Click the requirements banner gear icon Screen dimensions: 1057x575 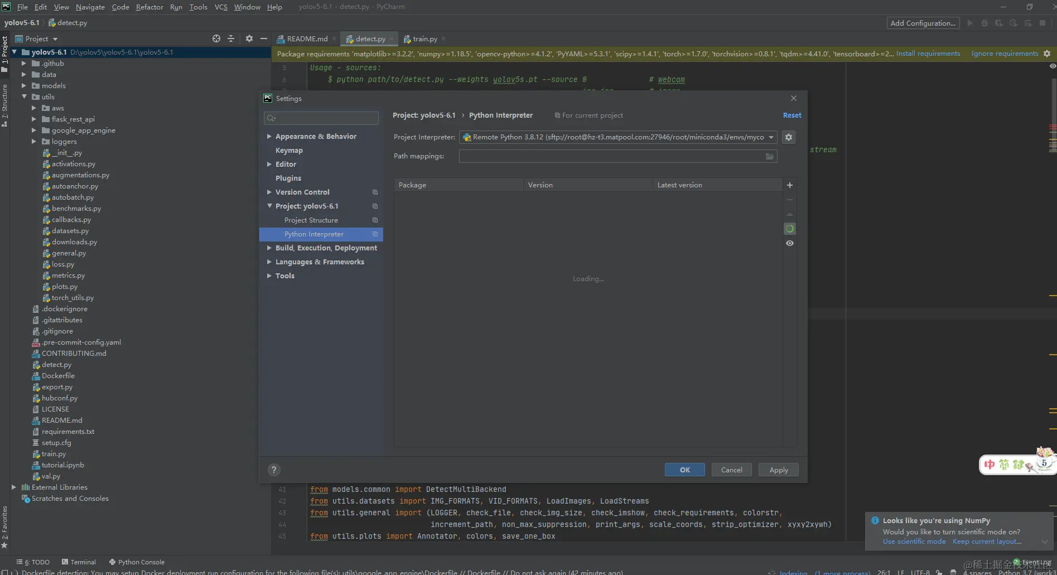[1047, 54]
